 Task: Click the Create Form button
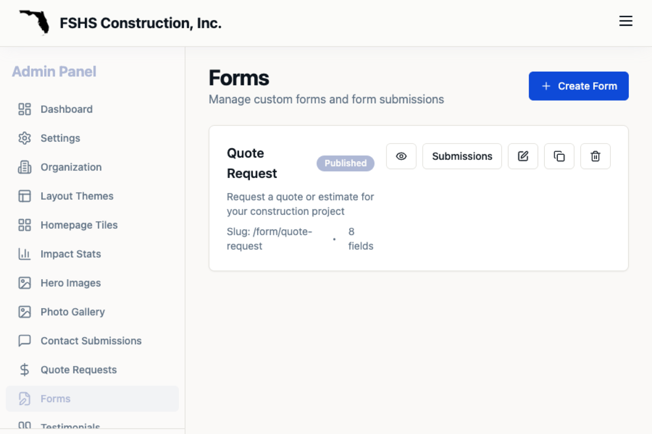(578, 86)
